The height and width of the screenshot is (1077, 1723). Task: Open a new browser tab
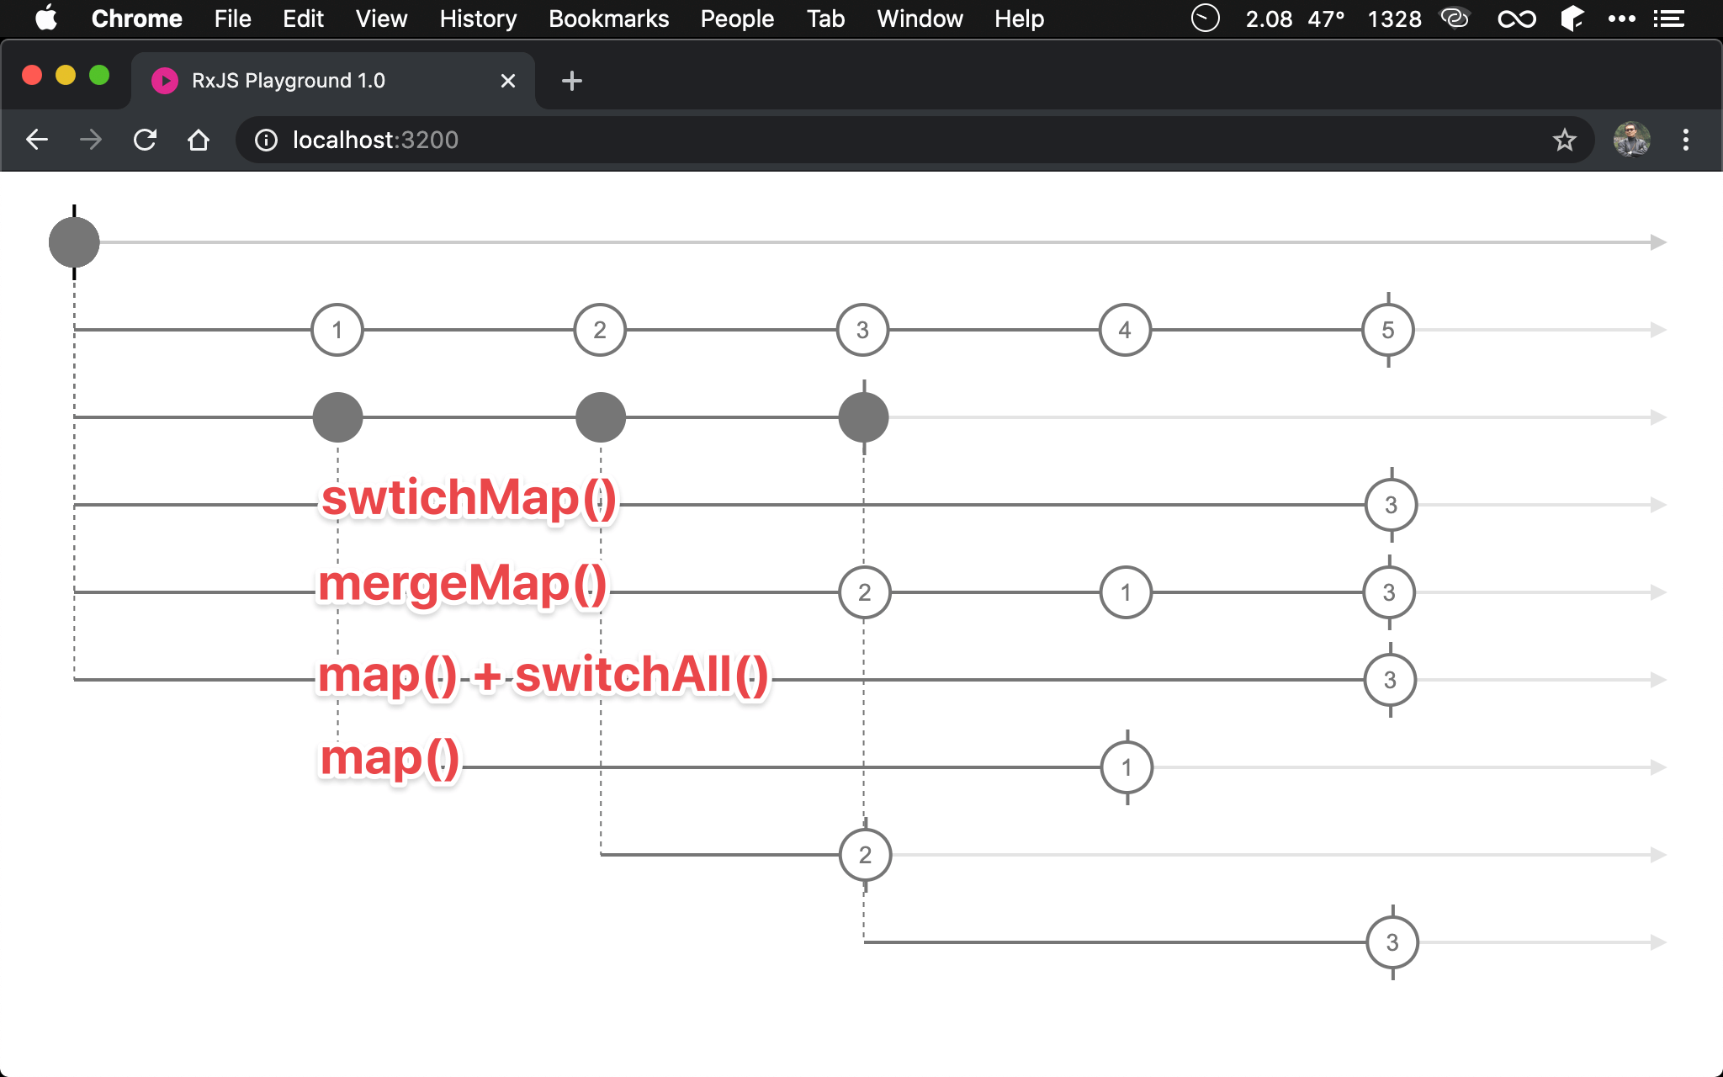571,81
